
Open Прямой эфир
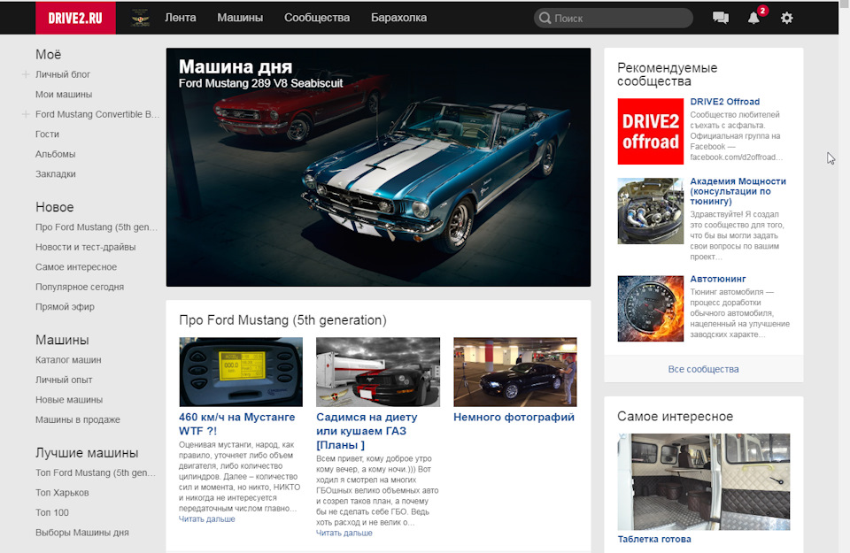click(x=65, y=306)
